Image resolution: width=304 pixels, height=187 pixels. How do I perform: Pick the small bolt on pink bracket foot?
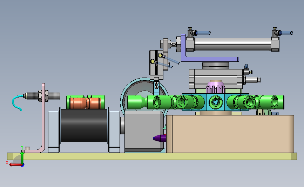pyautogui.click(x=27, y=148)
